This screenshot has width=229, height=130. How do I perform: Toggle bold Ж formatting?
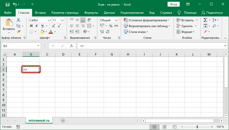31,26
